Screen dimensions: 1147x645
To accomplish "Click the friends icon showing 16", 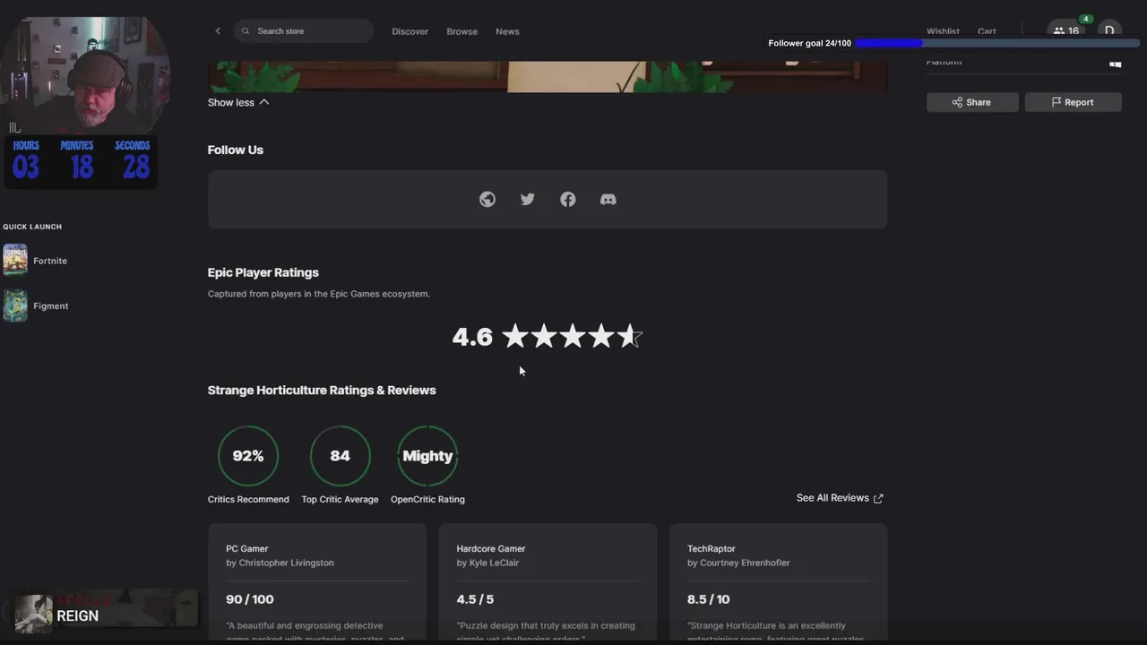I will [x=1066, y=30].
